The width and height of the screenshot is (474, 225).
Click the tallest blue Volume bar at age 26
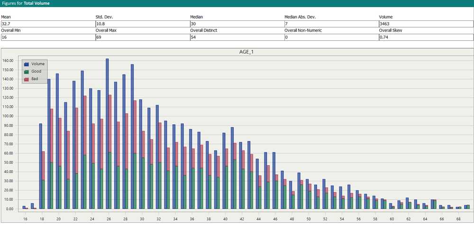(x=107, y=133)
